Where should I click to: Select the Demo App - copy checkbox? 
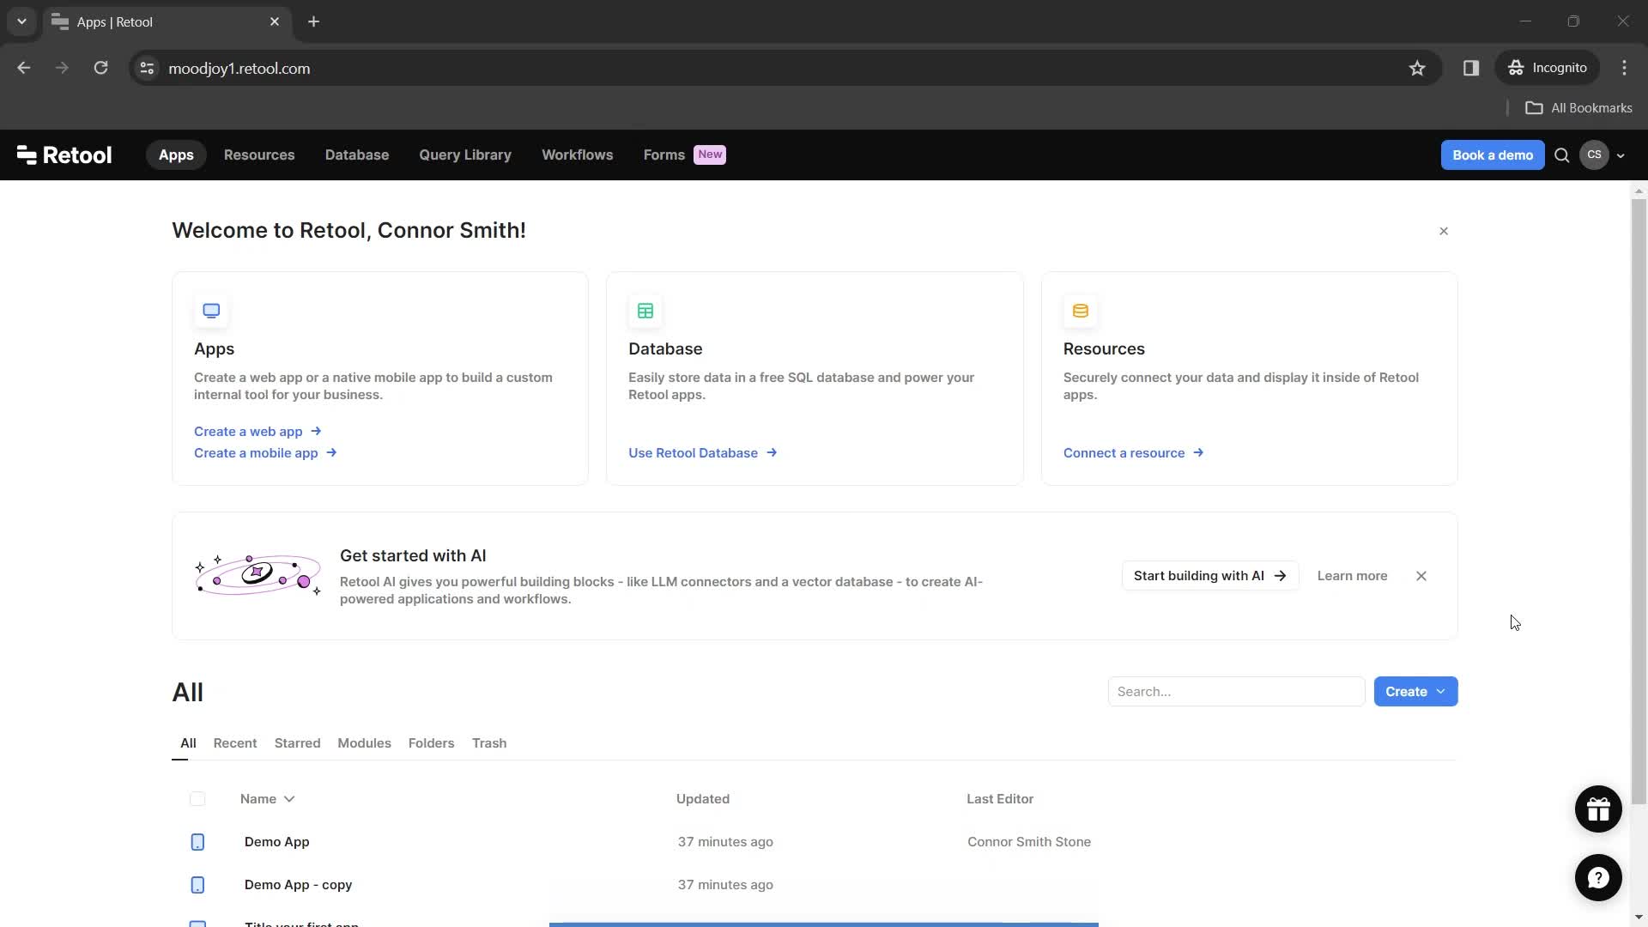[198, 884]
